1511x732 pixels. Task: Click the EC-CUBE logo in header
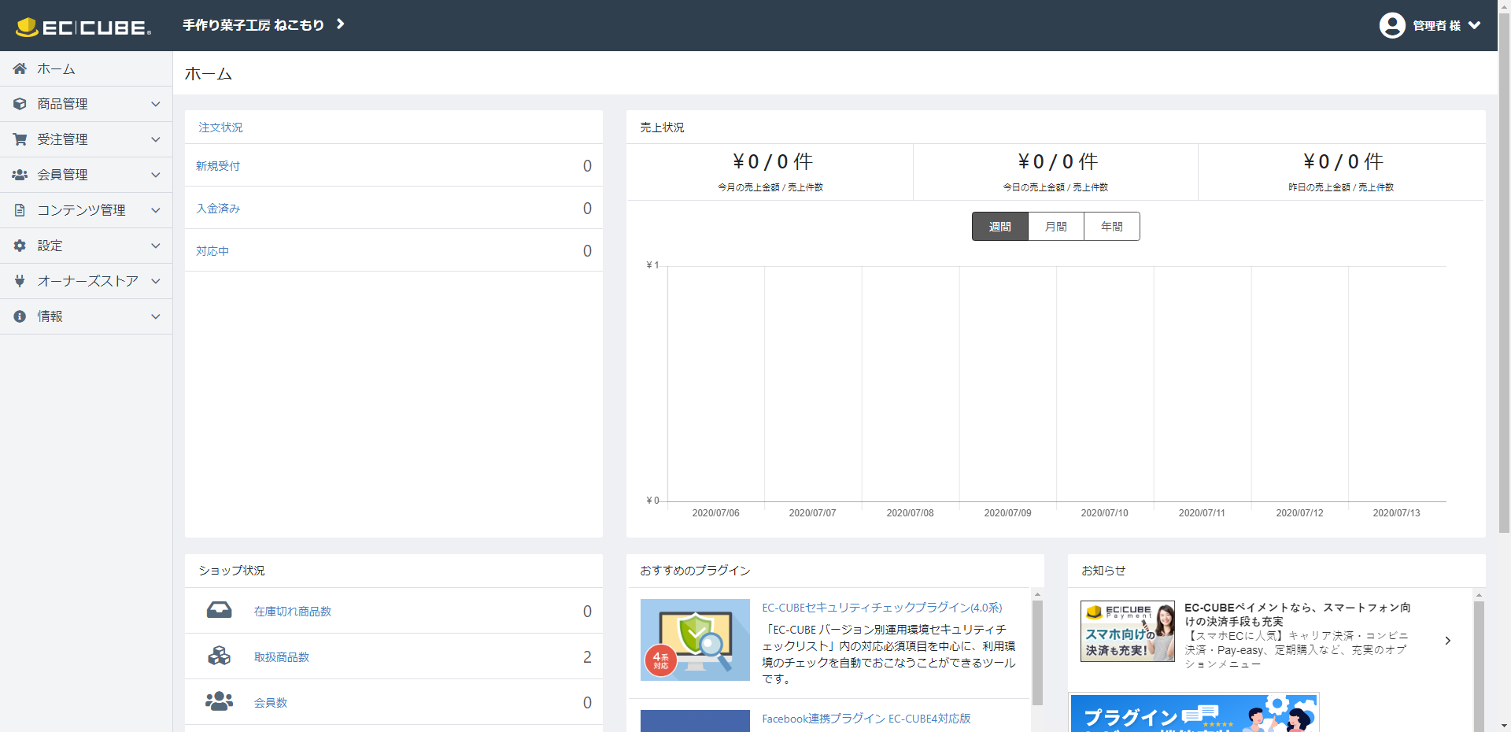pyautogui.click(x=83, y=27)
